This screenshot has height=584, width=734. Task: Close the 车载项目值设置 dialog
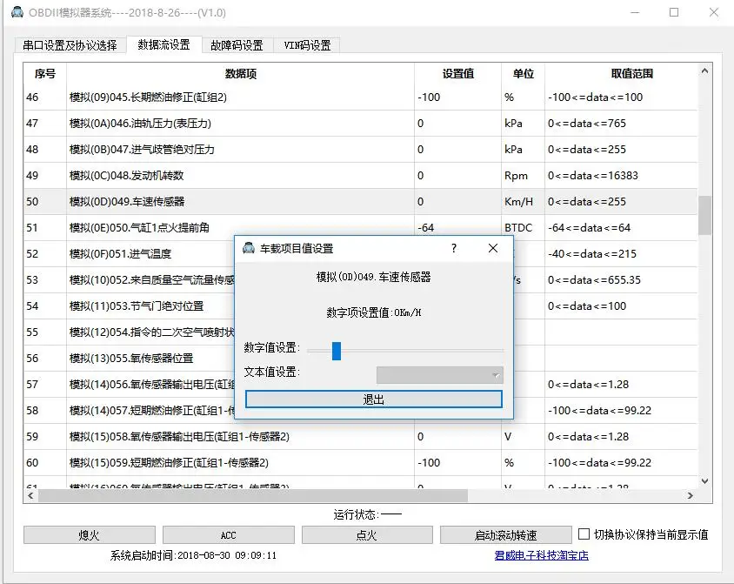(493, 248)
